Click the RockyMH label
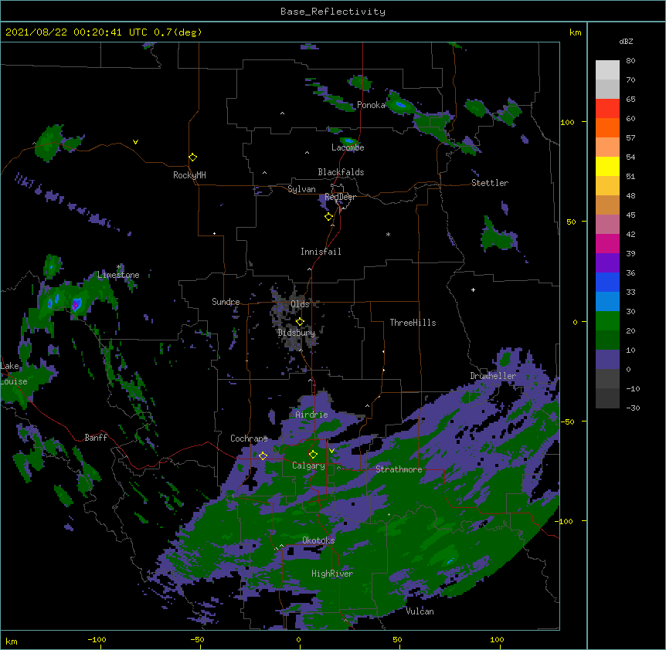 189,175
